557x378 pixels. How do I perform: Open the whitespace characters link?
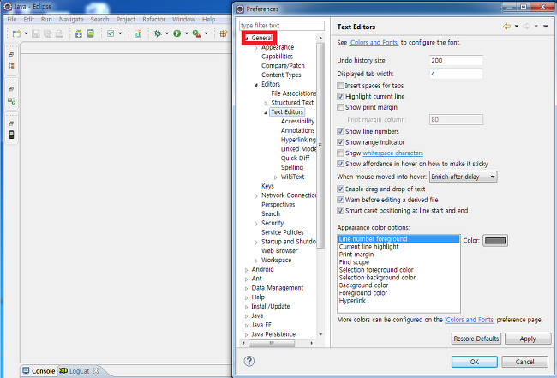click(x=392, y=153)
